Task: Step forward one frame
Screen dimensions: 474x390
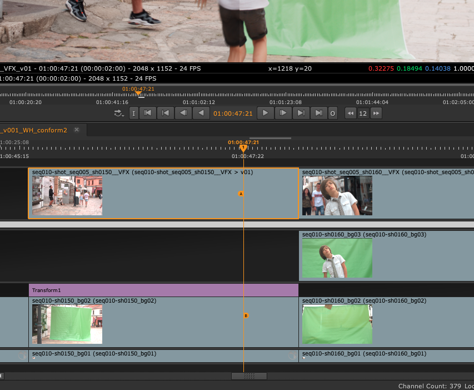Action: point(283,113)
